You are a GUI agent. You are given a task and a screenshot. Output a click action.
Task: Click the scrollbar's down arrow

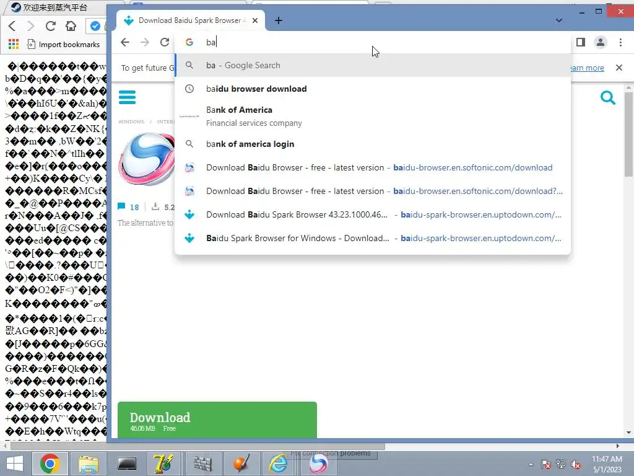click(628, 433)
